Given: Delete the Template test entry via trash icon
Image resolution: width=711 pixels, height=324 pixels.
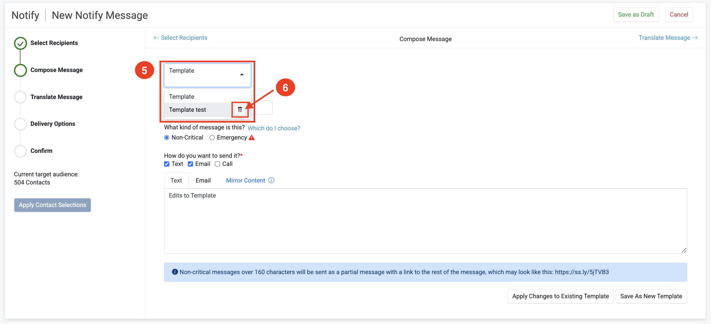Looking at the screenshot, I should tap(240, 110).
